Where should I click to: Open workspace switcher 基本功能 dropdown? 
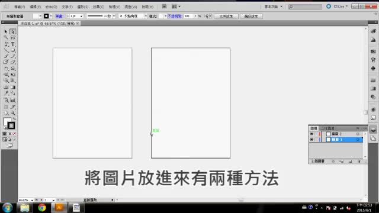click(274, 7)
